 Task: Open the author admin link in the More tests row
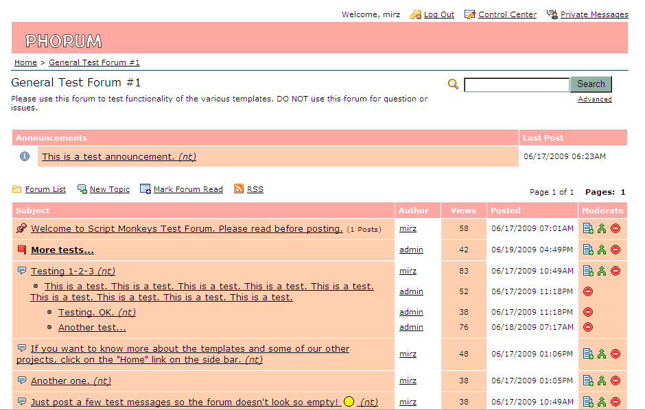(411, 250)
